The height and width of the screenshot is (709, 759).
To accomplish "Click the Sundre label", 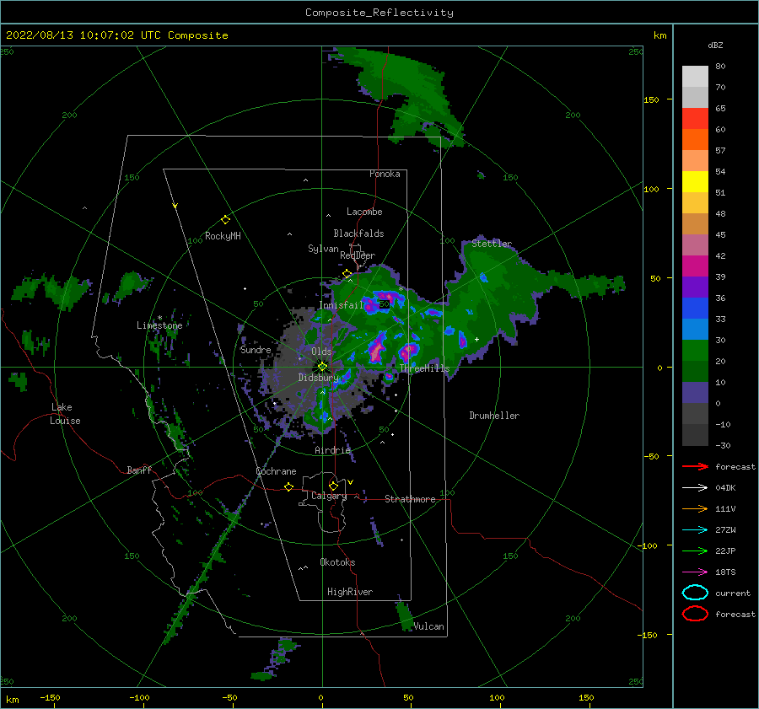I will 256,350.
